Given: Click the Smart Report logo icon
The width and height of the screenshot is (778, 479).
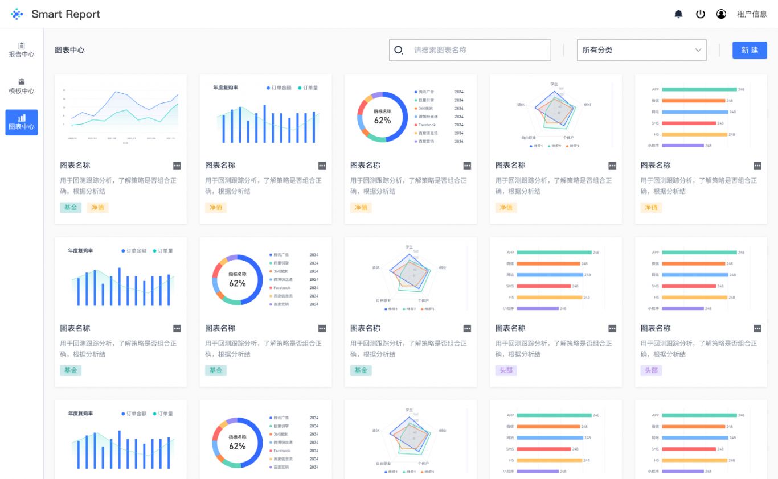Looking at the screenshot, I should 17,14.
